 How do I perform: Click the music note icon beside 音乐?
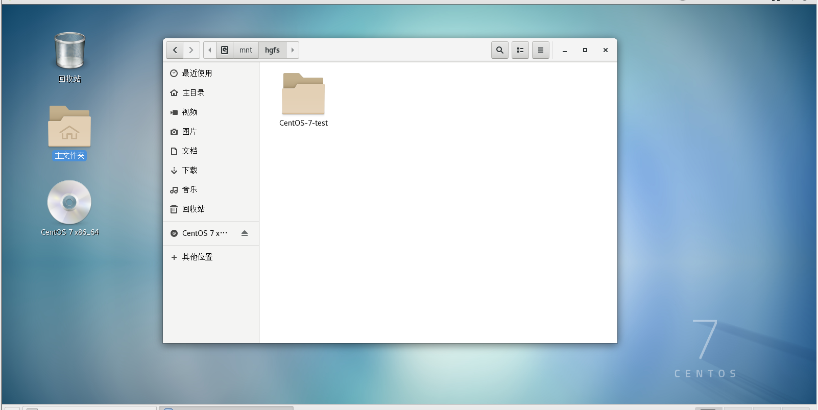174,190
